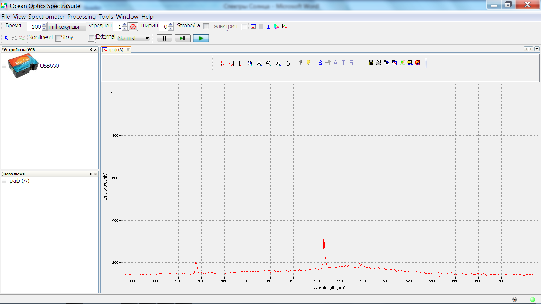Open the Spectrometer menu

[x=46, y=17]
